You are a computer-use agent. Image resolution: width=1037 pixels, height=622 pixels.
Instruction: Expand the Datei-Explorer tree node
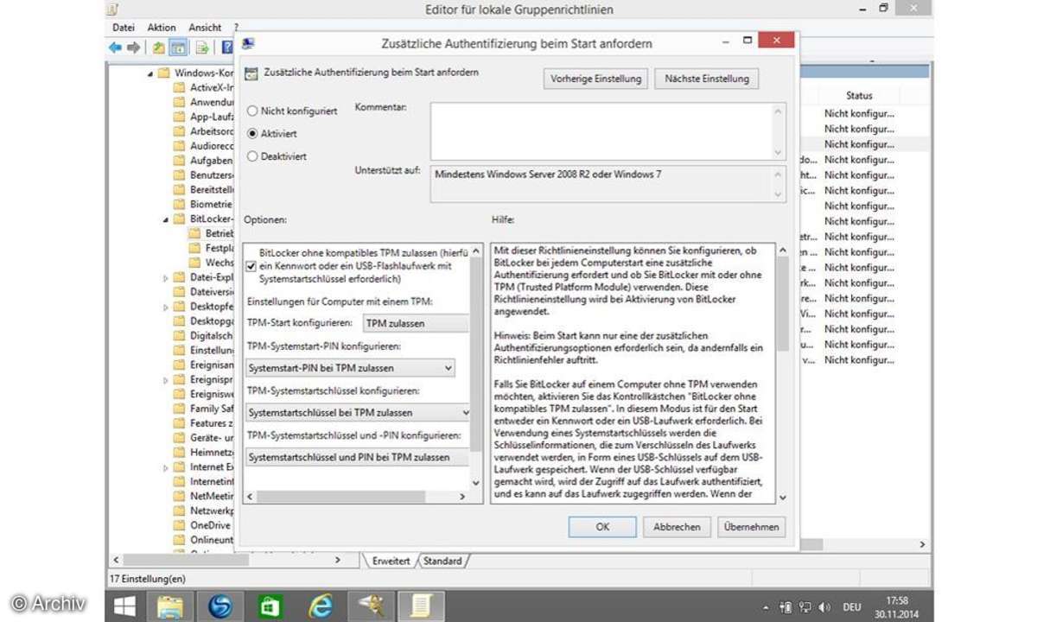point(166,278)
